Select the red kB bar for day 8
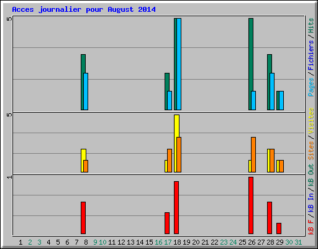Image resolution: width=318 pixels, height=249 pixels. [x=83, y=218]
